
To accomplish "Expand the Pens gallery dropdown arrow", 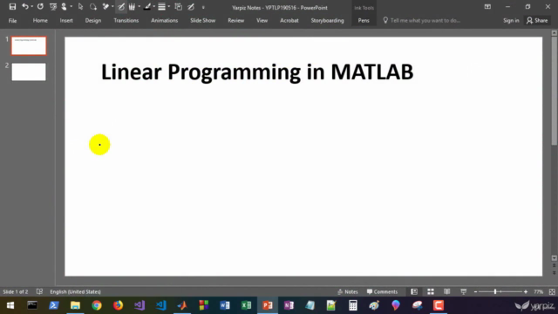I will click(x=139, y=7).
